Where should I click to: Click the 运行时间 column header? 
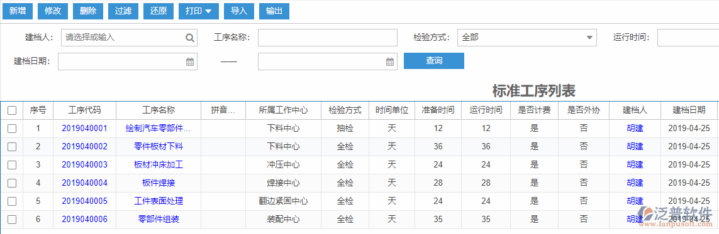[486, 110]
